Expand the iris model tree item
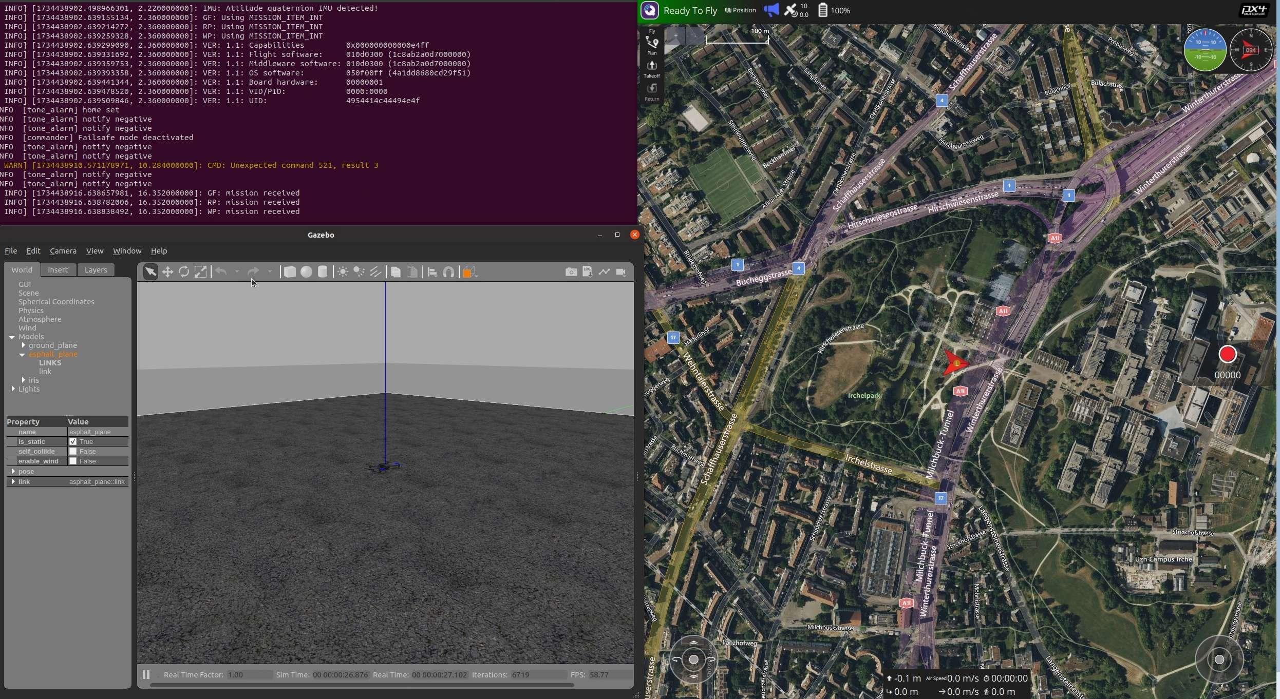 [x=24, y=380]
